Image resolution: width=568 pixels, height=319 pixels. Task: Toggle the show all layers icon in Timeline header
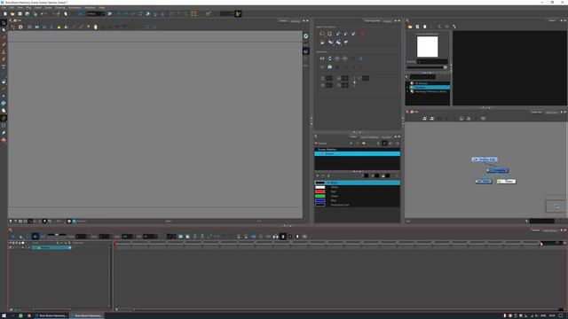(11, 243)
